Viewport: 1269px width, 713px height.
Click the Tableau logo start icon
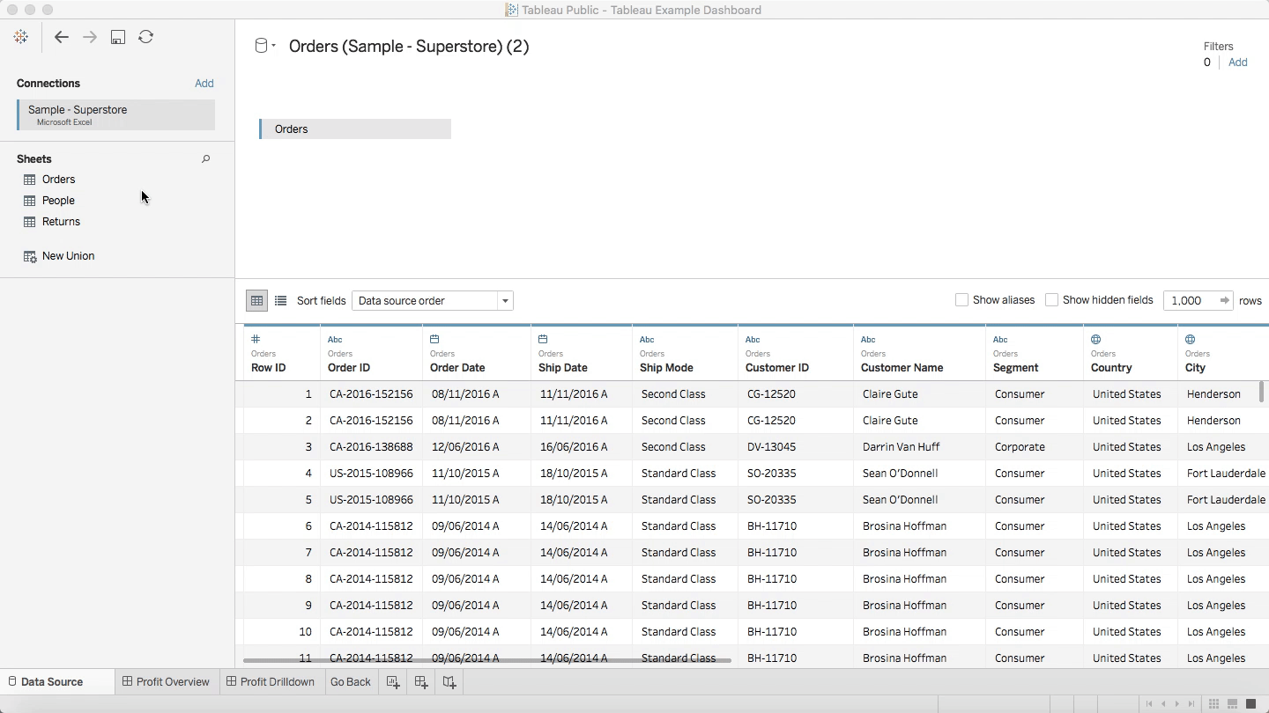click(21, 37)
